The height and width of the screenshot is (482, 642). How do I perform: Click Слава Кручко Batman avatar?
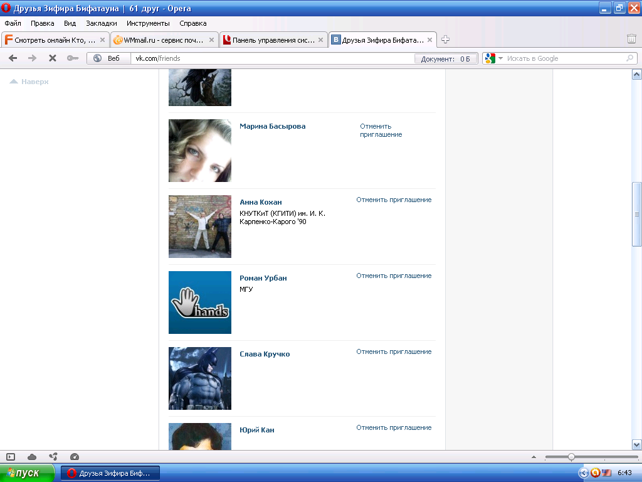(x=200, y=378)
